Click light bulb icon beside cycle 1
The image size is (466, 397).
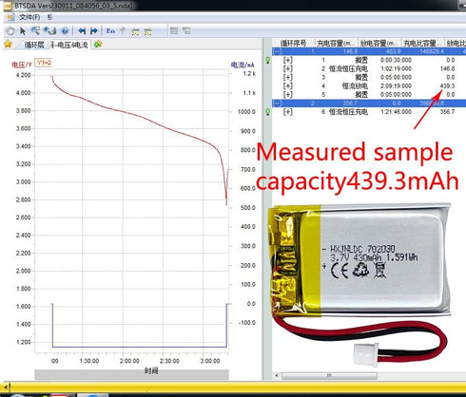point(268,60)
